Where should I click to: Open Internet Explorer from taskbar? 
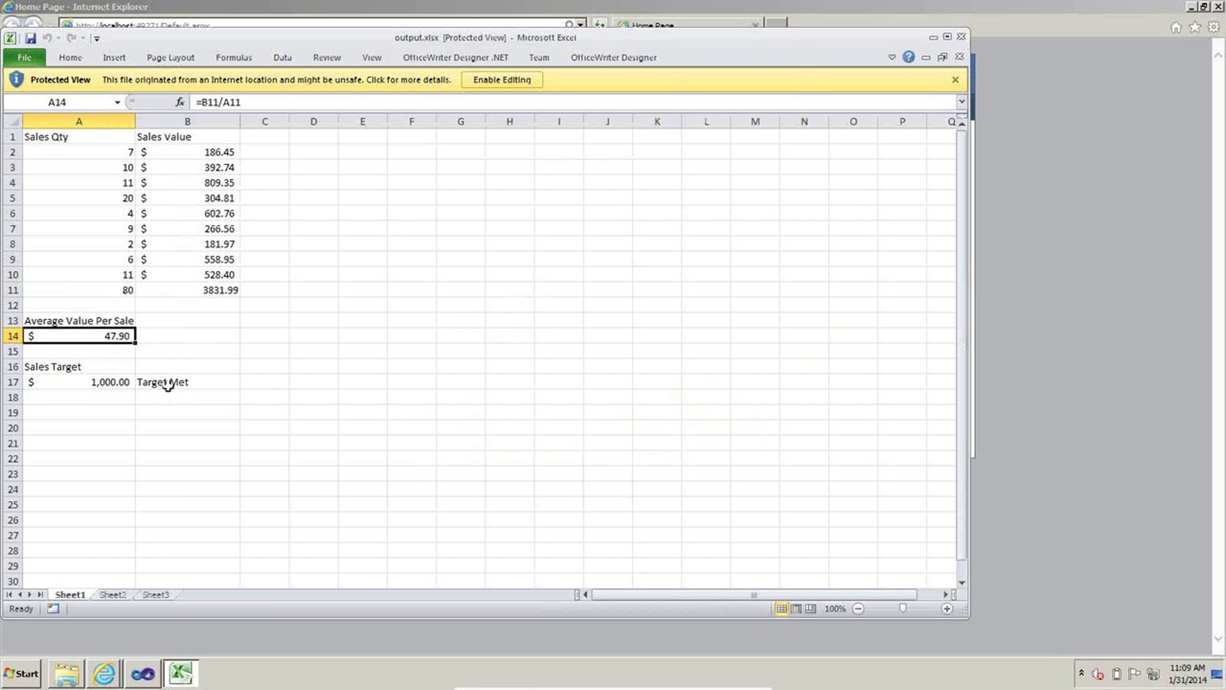tap(104, 674)
